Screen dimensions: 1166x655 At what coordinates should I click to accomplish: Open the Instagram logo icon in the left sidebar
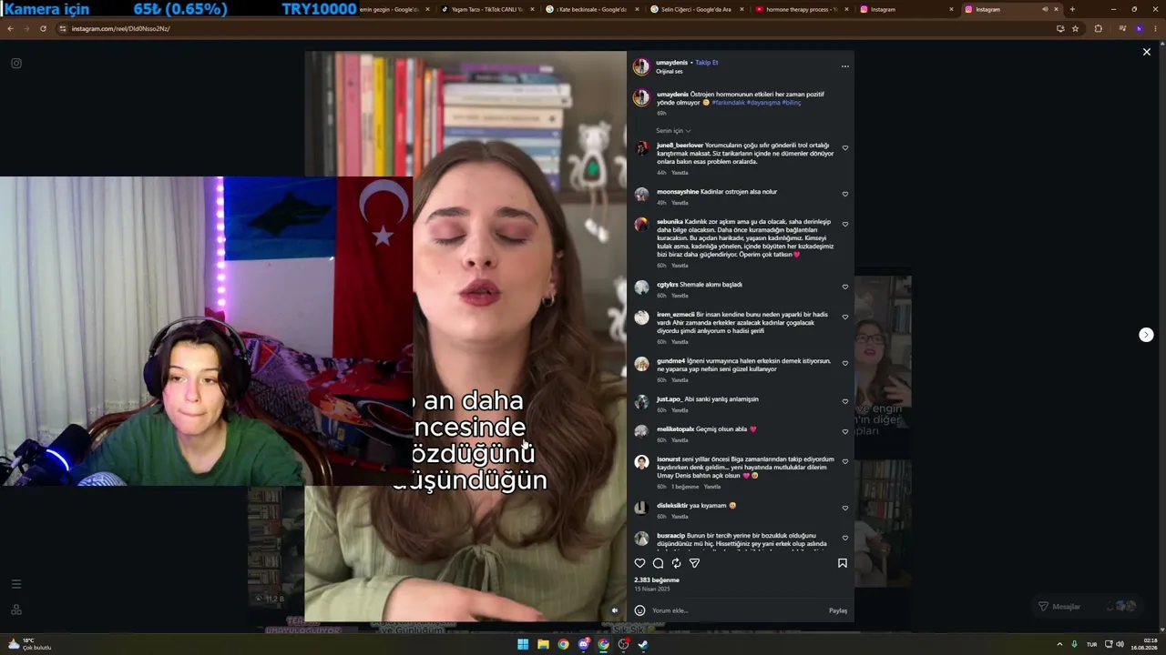click(15, 63)
